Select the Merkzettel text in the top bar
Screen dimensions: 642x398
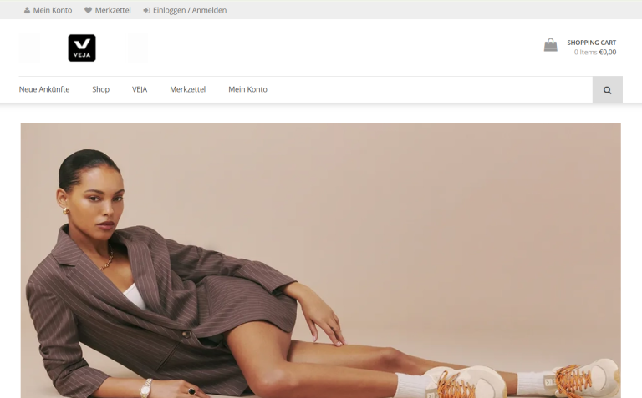[x=113, y=10]
